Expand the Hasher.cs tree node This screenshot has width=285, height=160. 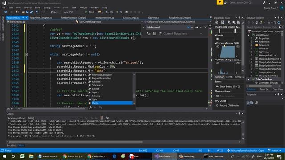[252, 48]
